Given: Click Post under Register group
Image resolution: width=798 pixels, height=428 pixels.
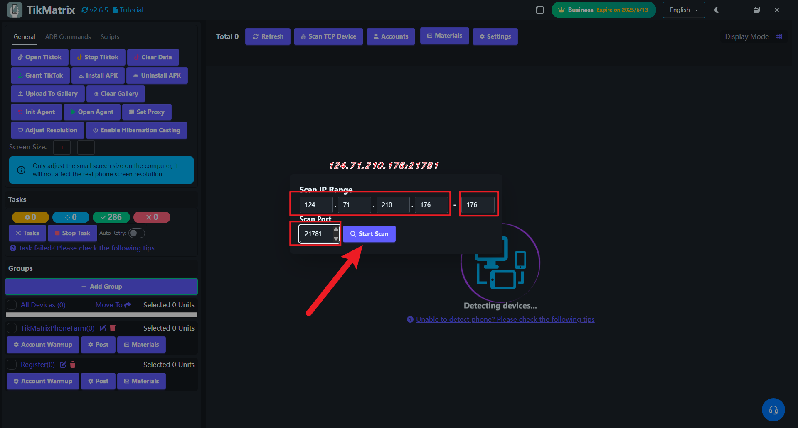Looking at the screenshot, I should [x=98, y=381].
